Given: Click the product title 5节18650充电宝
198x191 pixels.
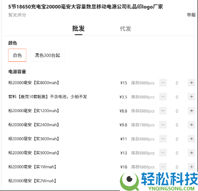Looking at the screenshot, I should [86, 7].
